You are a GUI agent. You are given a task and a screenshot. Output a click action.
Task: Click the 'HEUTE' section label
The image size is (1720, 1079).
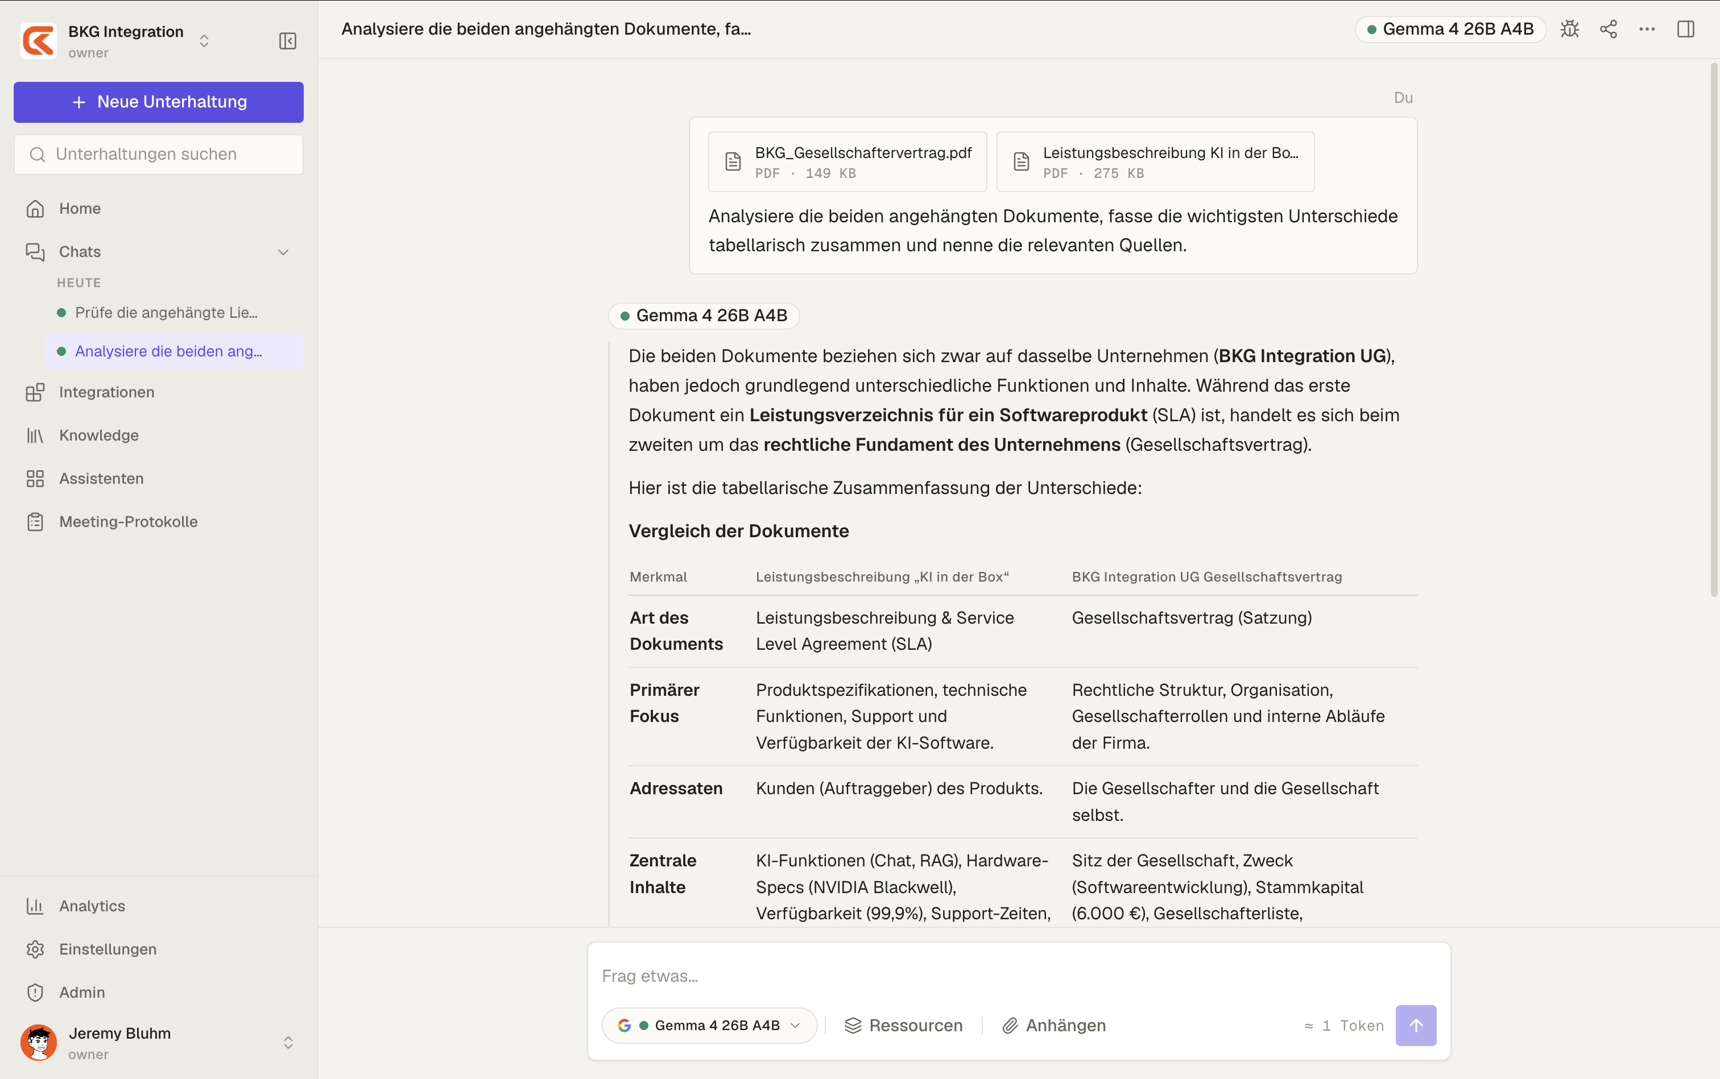pyautogui.click(x=78, y=283)
